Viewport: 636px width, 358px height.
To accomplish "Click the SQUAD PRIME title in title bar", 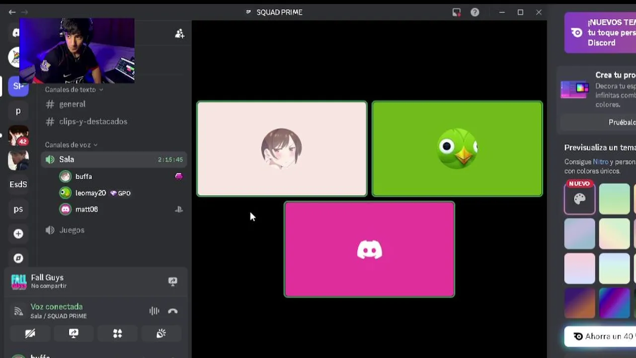I will pyautogui.click(x=279, y=12).
